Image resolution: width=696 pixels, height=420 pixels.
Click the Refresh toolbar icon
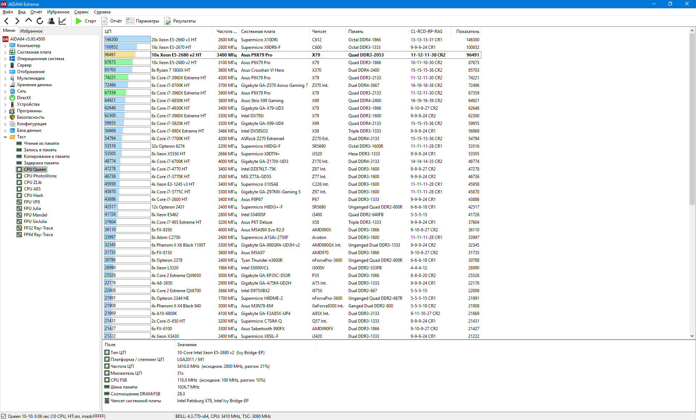[x=40, y=21]
